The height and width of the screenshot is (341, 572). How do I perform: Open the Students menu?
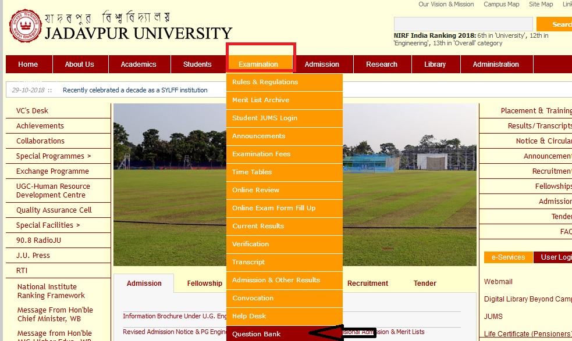coord(197,64)
